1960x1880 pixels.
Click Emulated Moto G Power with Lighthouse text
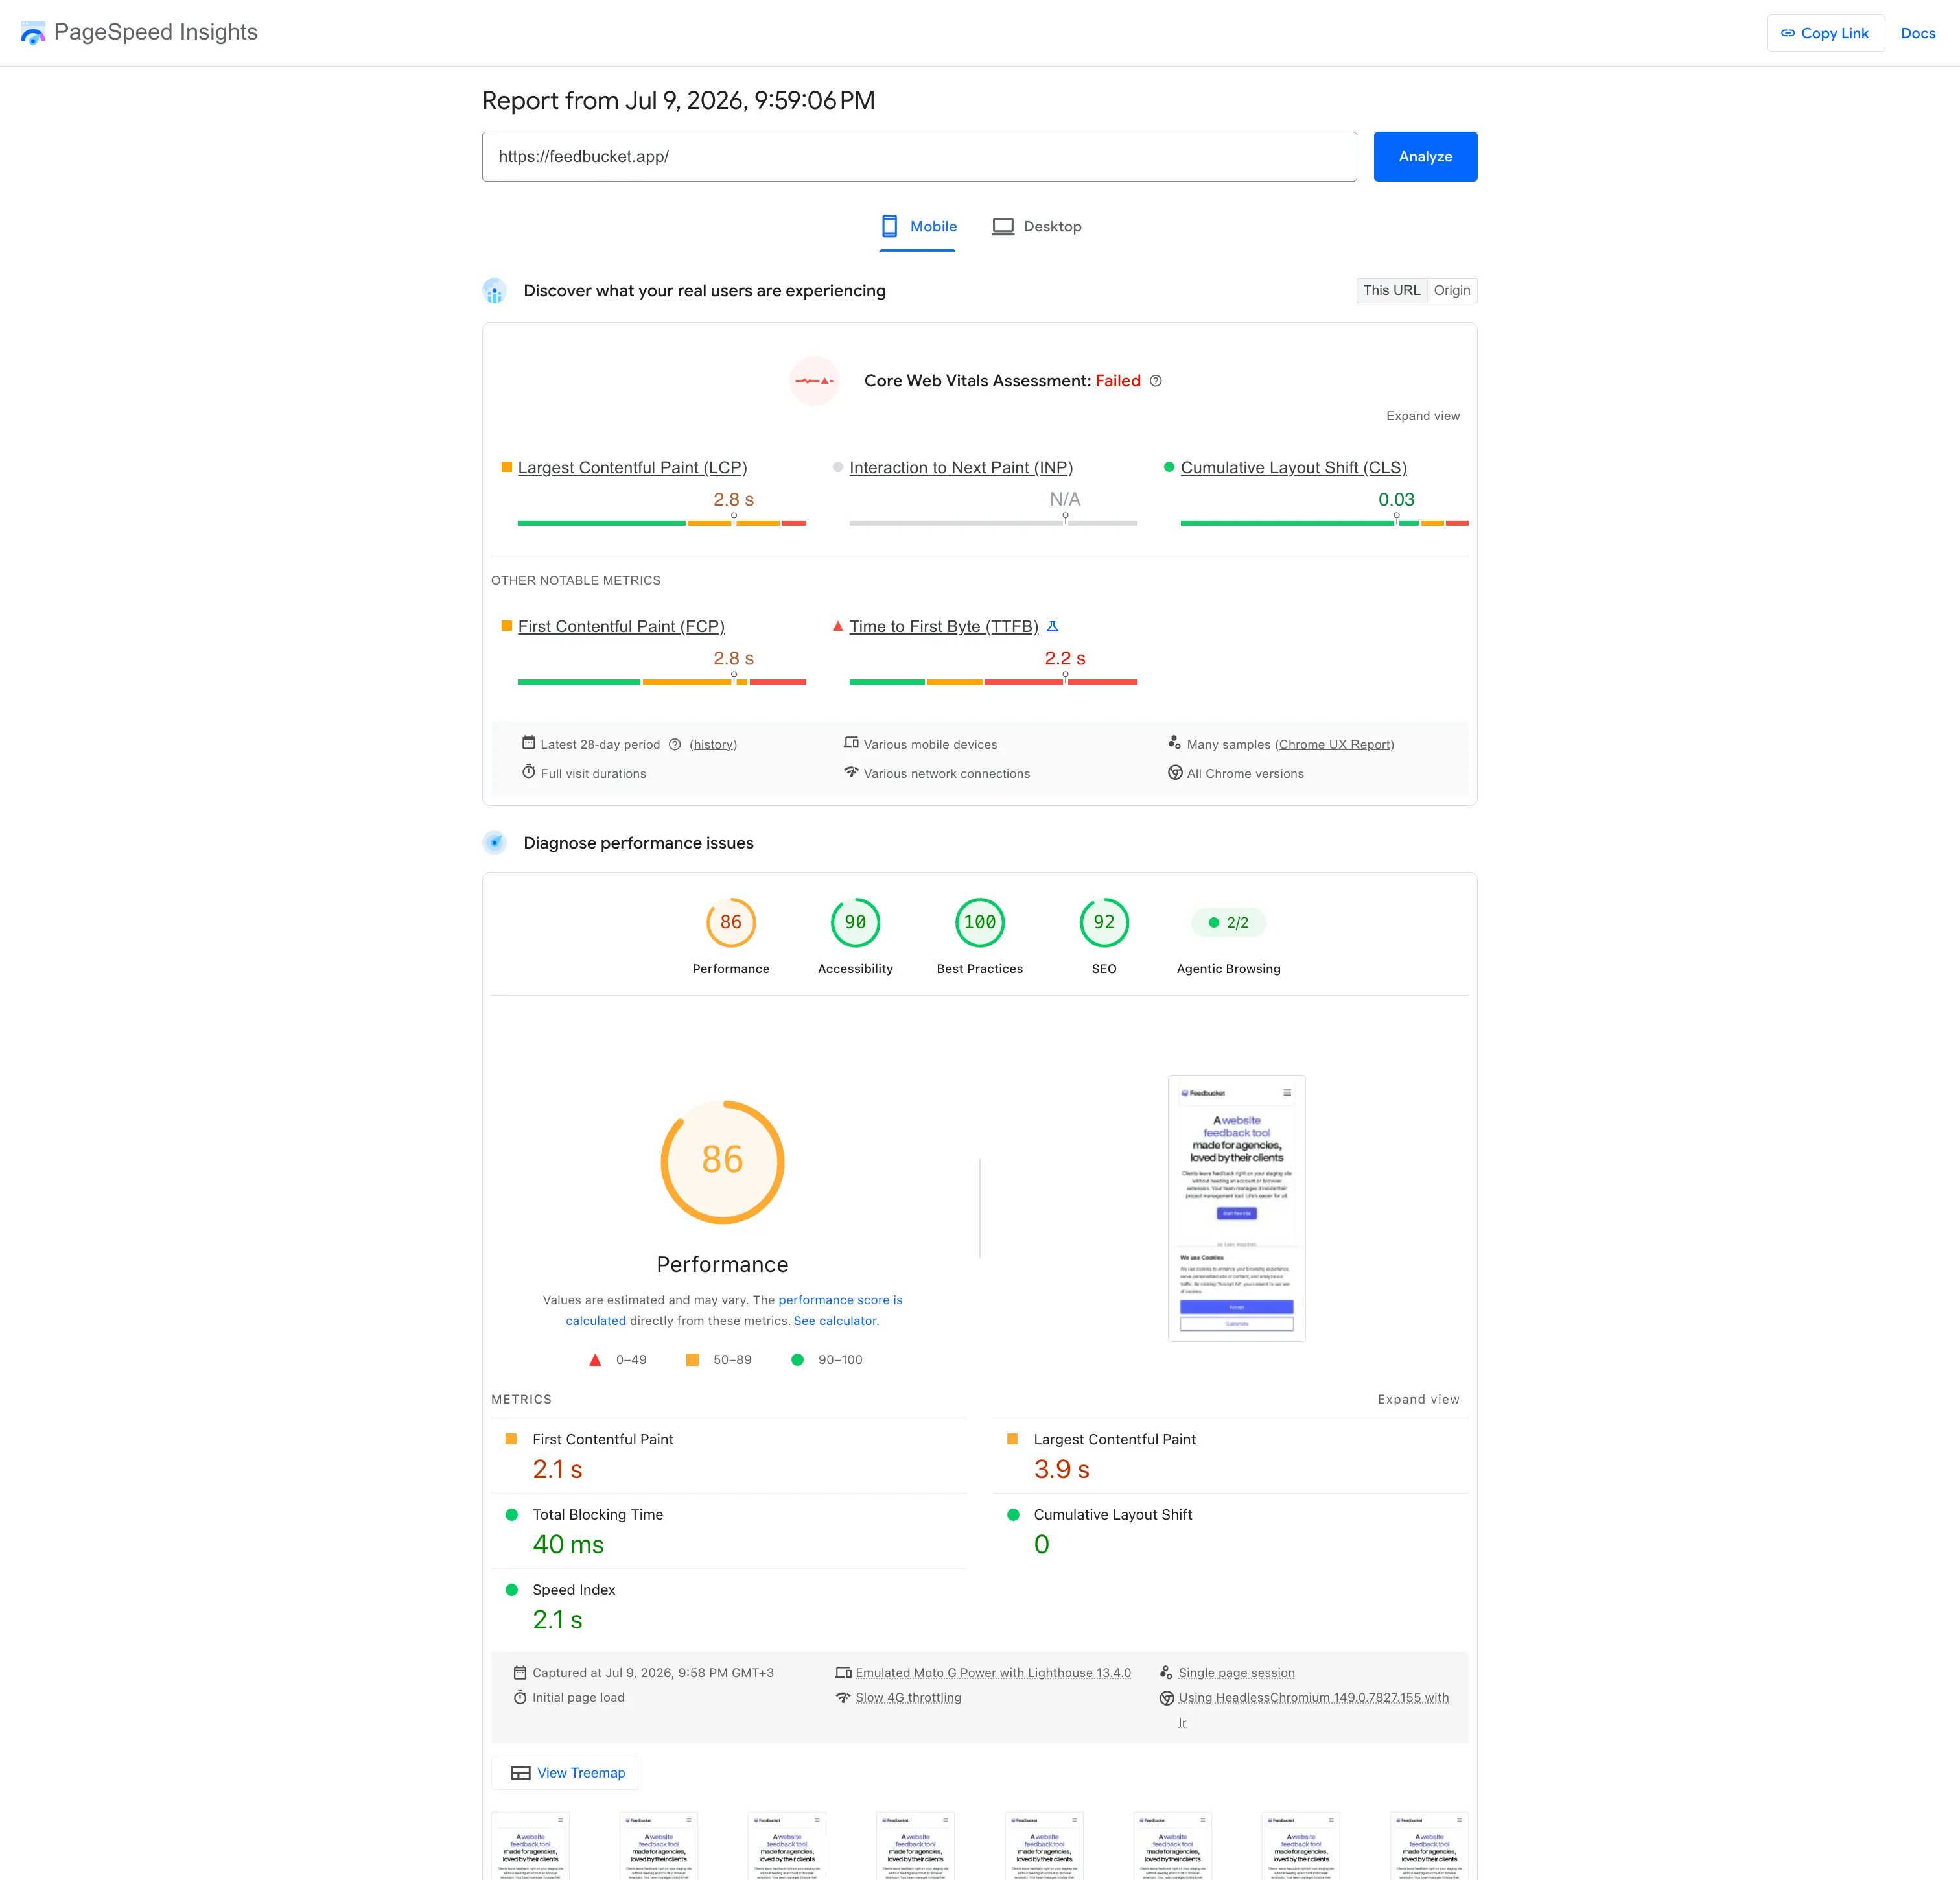[x=993, y=1673]
